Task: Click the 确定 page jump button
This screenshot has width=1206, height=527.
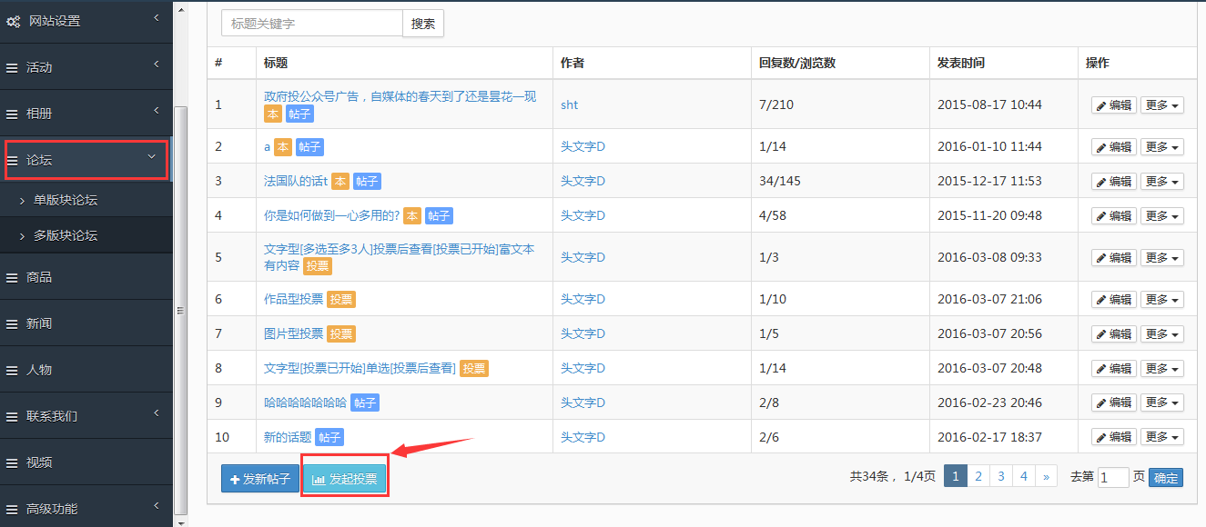Action: (x=1165, y=478)
